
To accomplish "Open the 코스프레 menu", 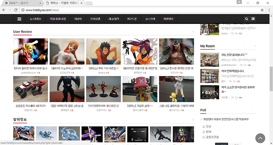I will point(150,19).
